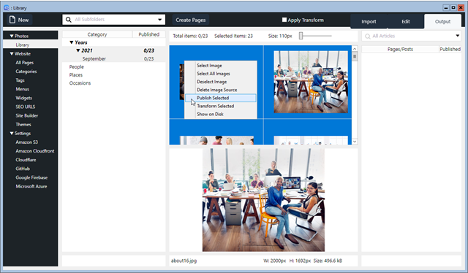Collapse the Settings sidebar section
Viewport: 468px width, 273px height.
pyautogui.click(x=12, y=134)
